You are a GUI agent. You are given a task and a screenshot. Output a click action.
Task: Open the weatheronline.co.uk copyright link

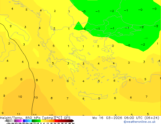pyautogui.click(x=140, y=122)
